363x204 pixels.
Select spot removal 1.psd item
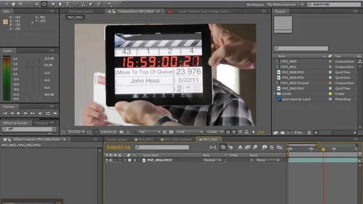point(296,99)
